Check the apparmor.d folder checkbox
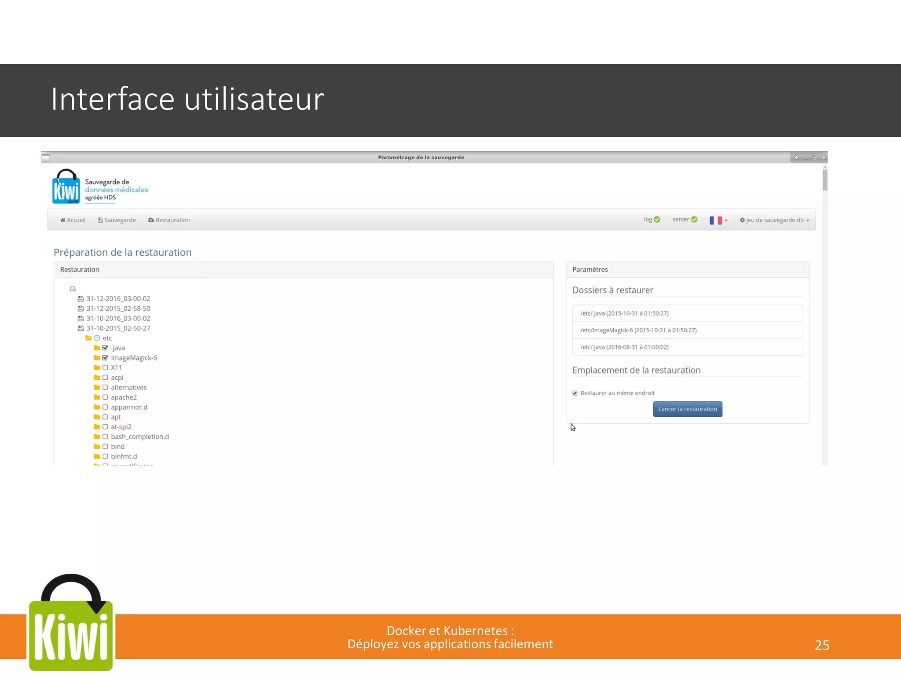Viewport: 901px width, 676px height. [105, 407]
